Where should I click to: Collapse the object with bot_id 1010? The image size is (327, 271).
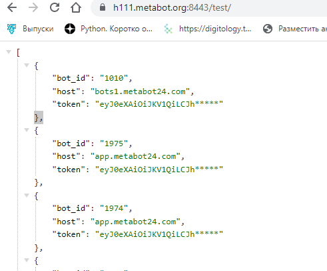click(27, 65)
